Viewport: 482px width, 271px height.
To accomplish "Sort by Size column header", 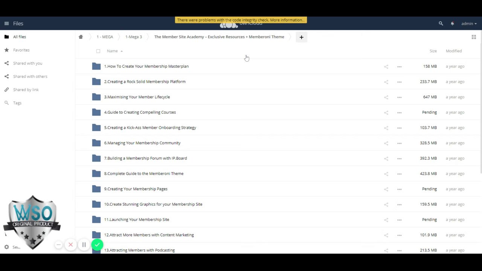I will click(433, 51).
